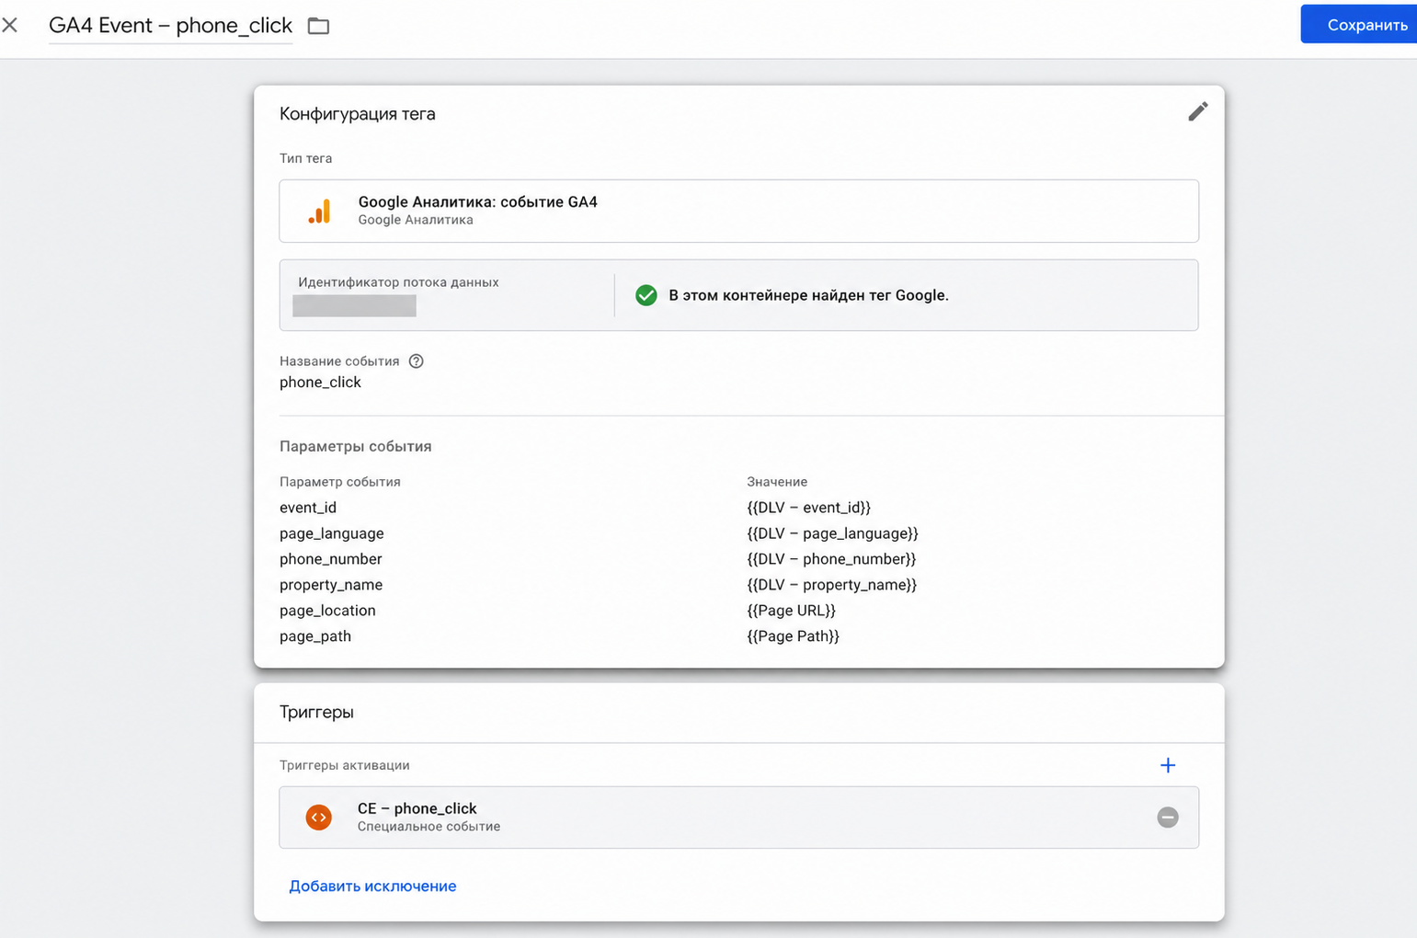This screenshot has height=938, width=1417.
Task: Click value {{DLV – property_name}}
Action: [x=831, y=584]
